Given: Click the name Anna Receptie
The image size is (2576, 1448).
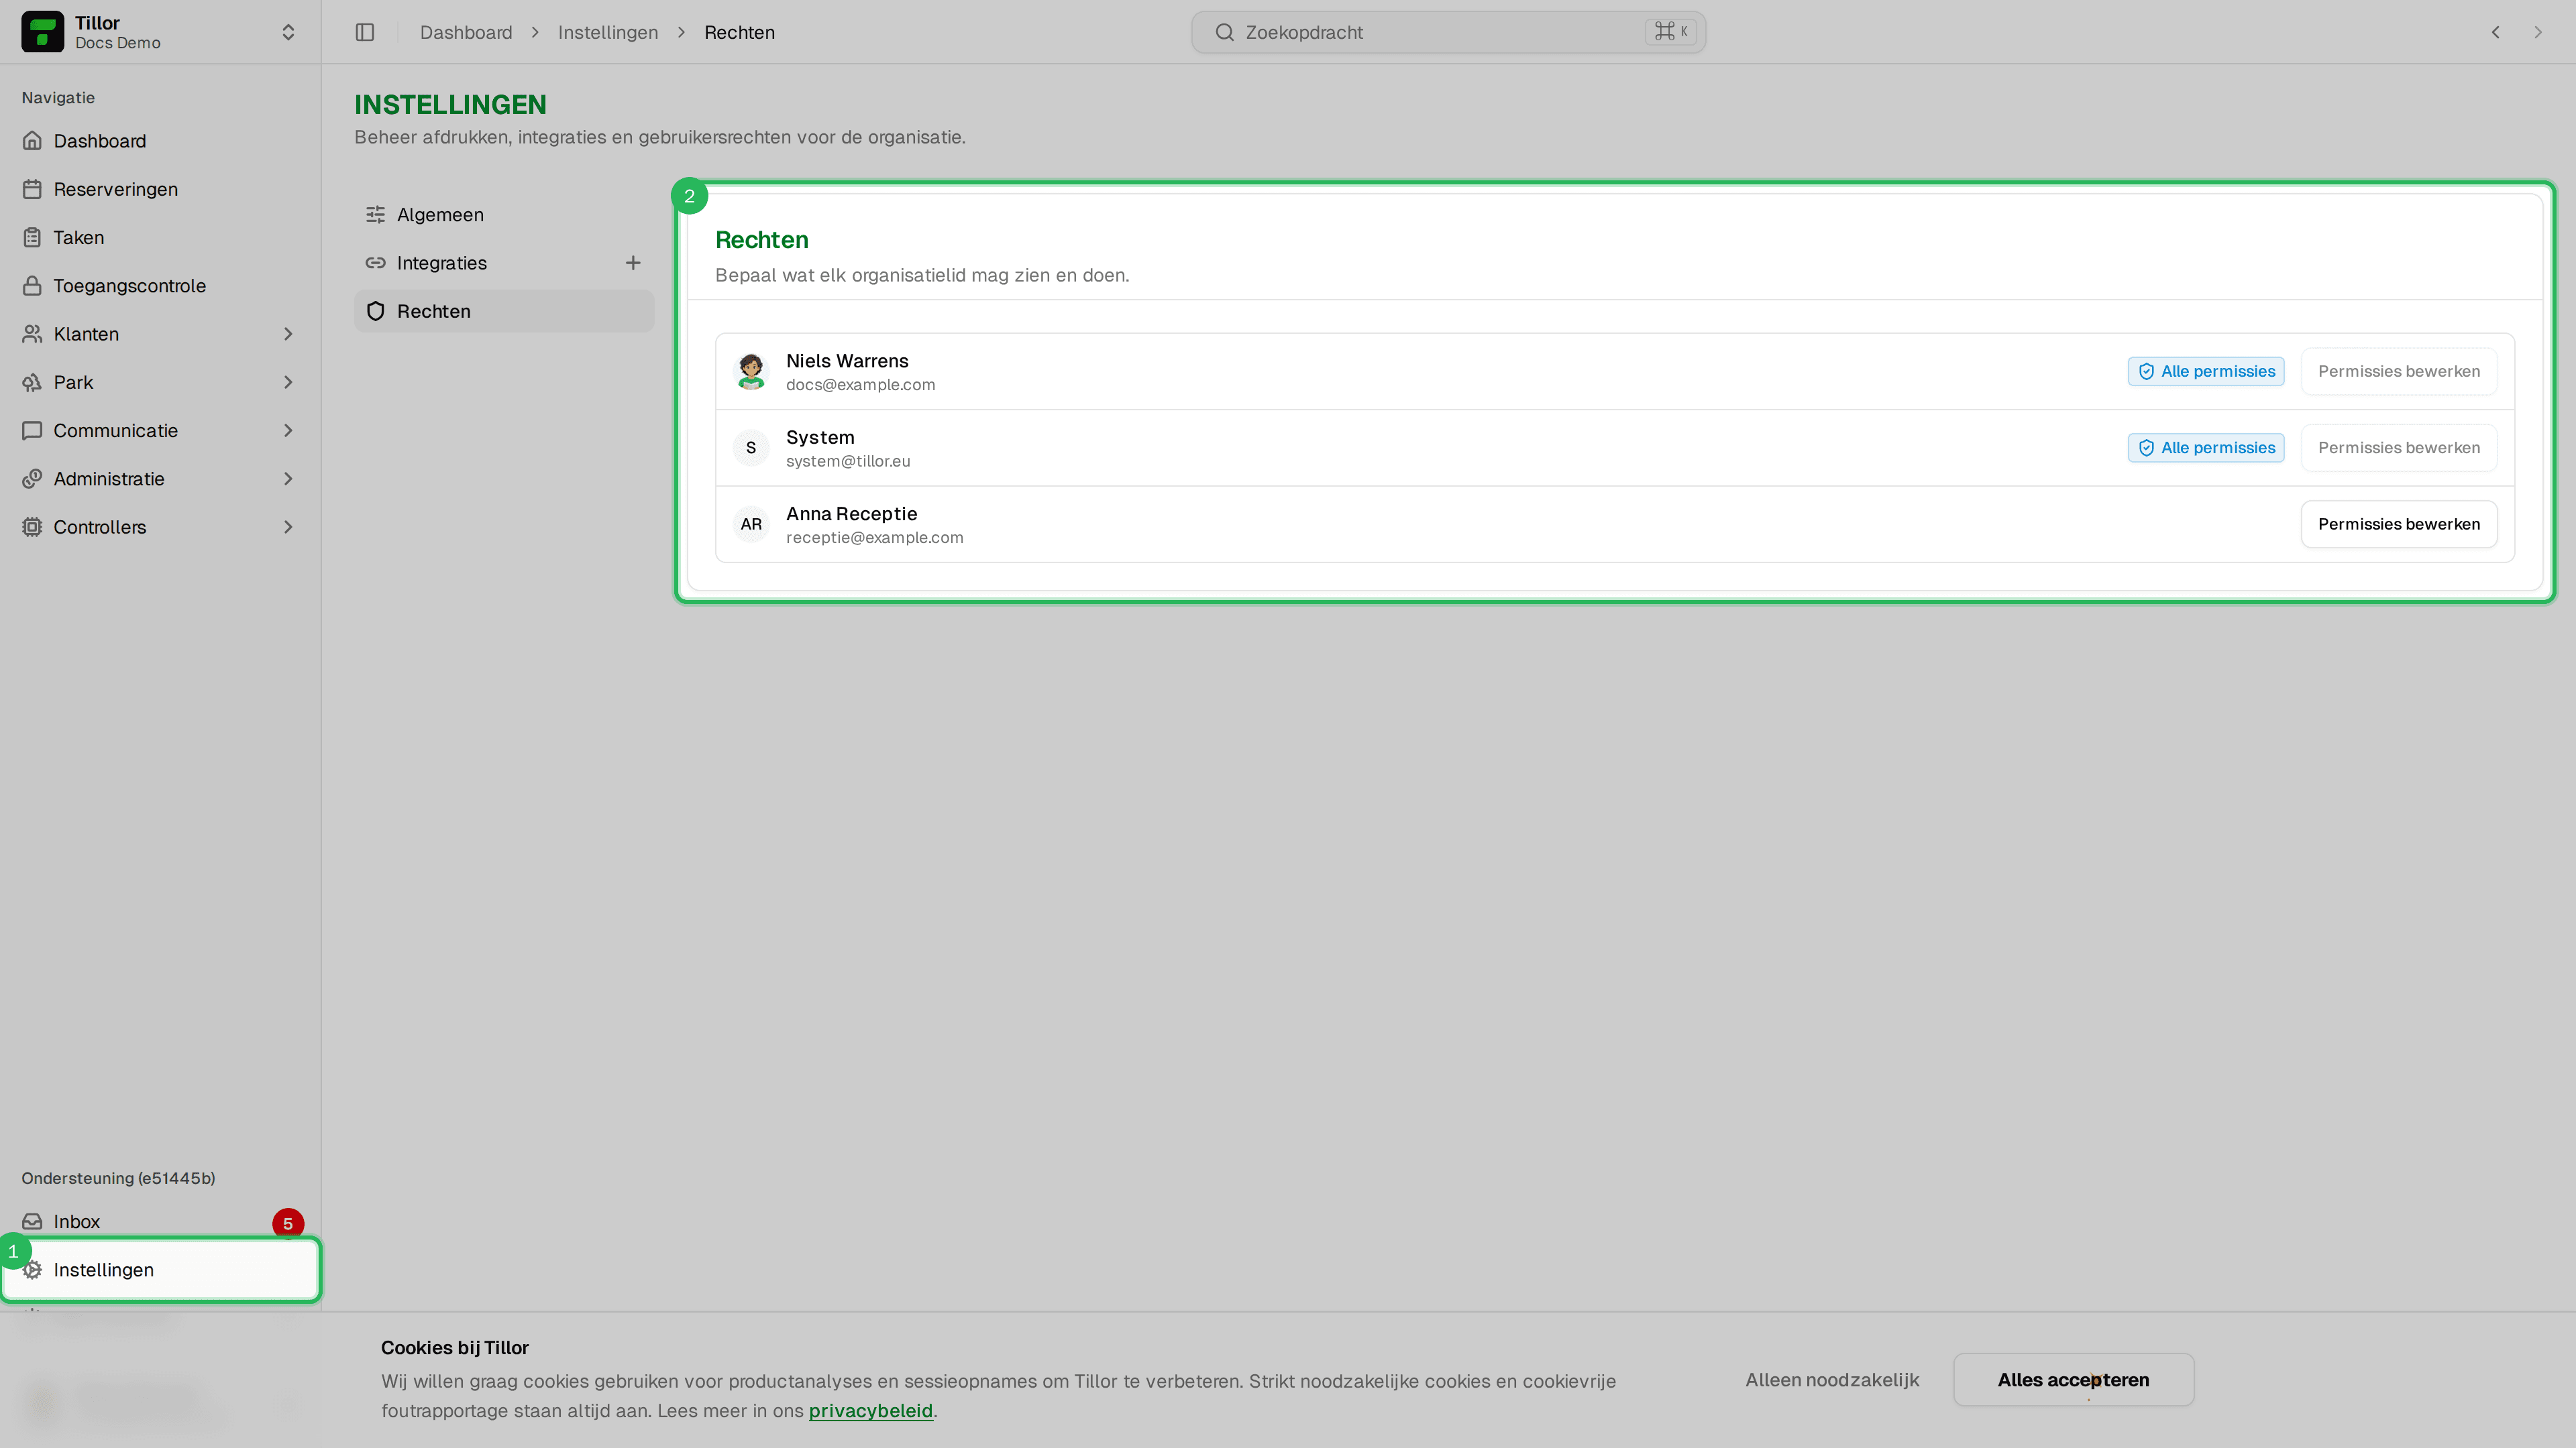Looking at the screenshot, I should [x=851, y=514].
